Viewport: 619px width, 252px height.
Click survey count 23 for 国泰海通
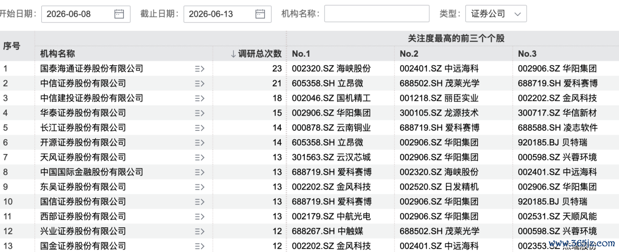pos(277,69)
